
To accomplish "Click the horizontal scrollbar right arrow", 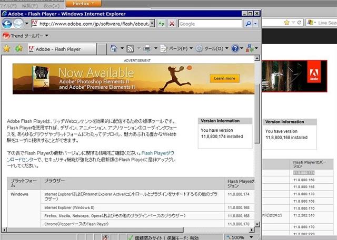I will 252,229.
